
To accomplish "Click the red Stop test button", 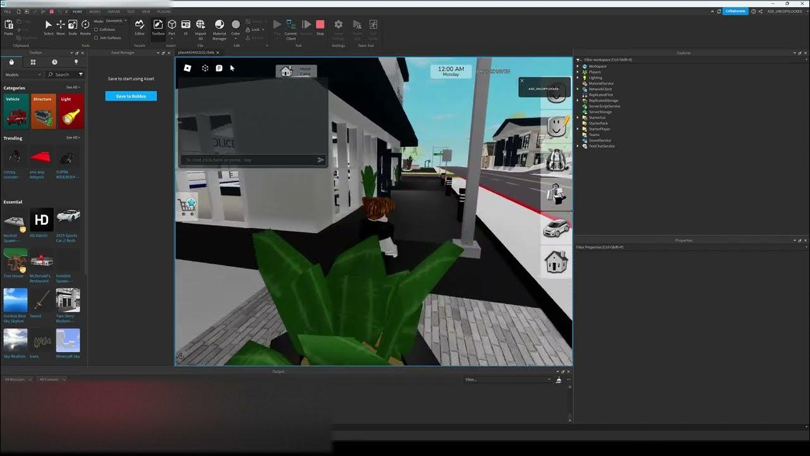I will [x=320, y=27].
